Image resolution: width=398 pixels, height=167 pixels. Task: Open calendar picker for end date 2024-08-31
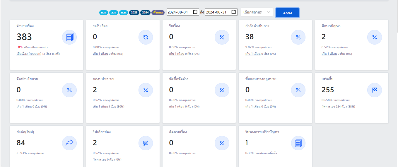pos(233,12)
